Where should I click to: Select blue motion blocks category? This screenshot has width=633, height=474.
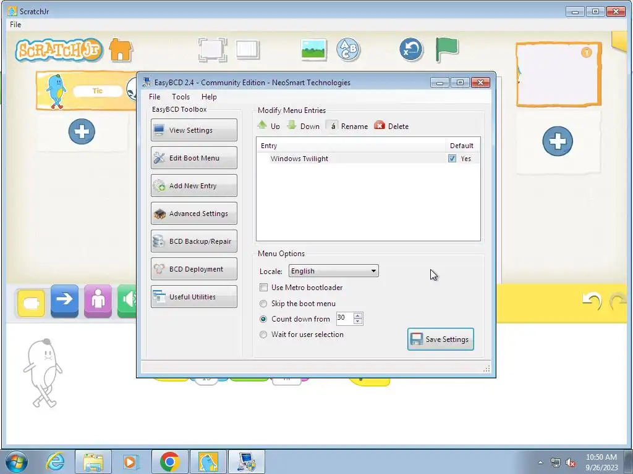point(64,301)
